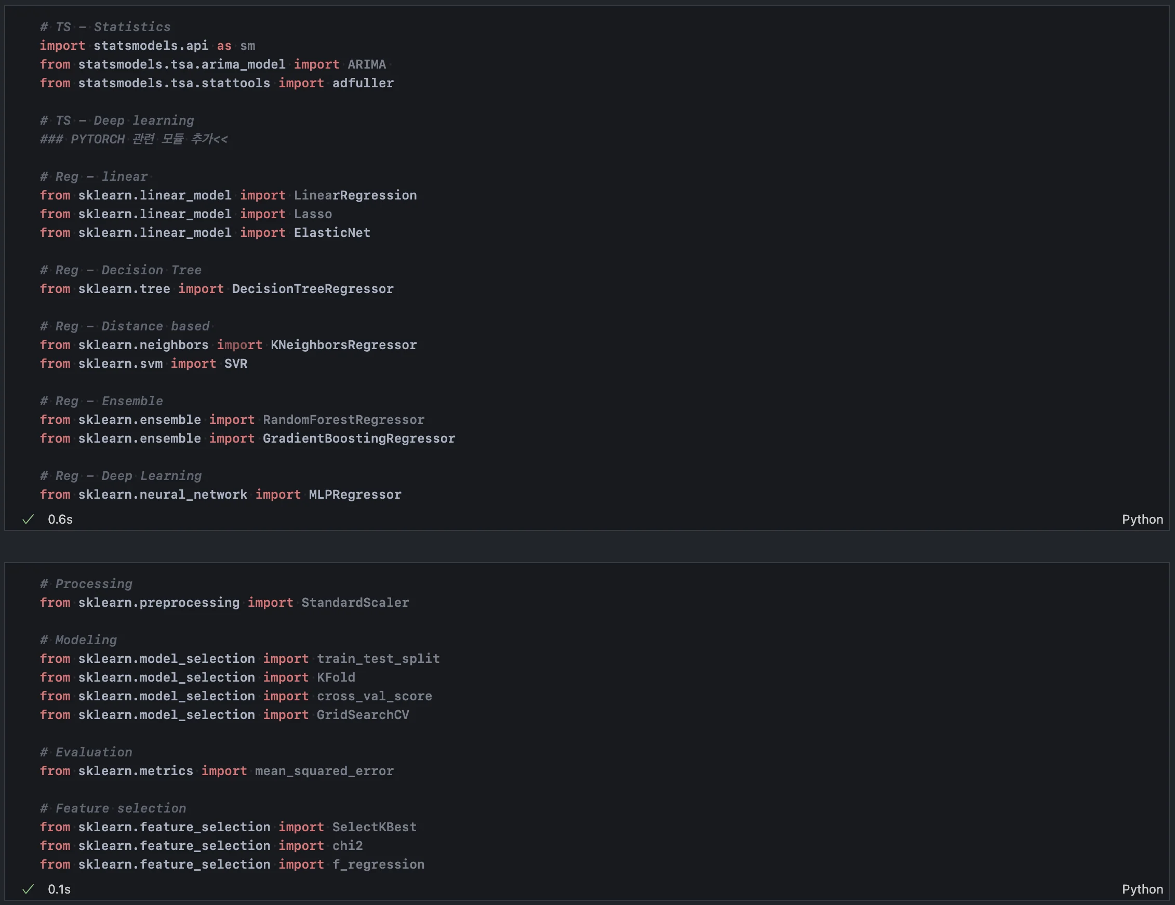Place cursor on the StandardScaler import name

[355, 603]
